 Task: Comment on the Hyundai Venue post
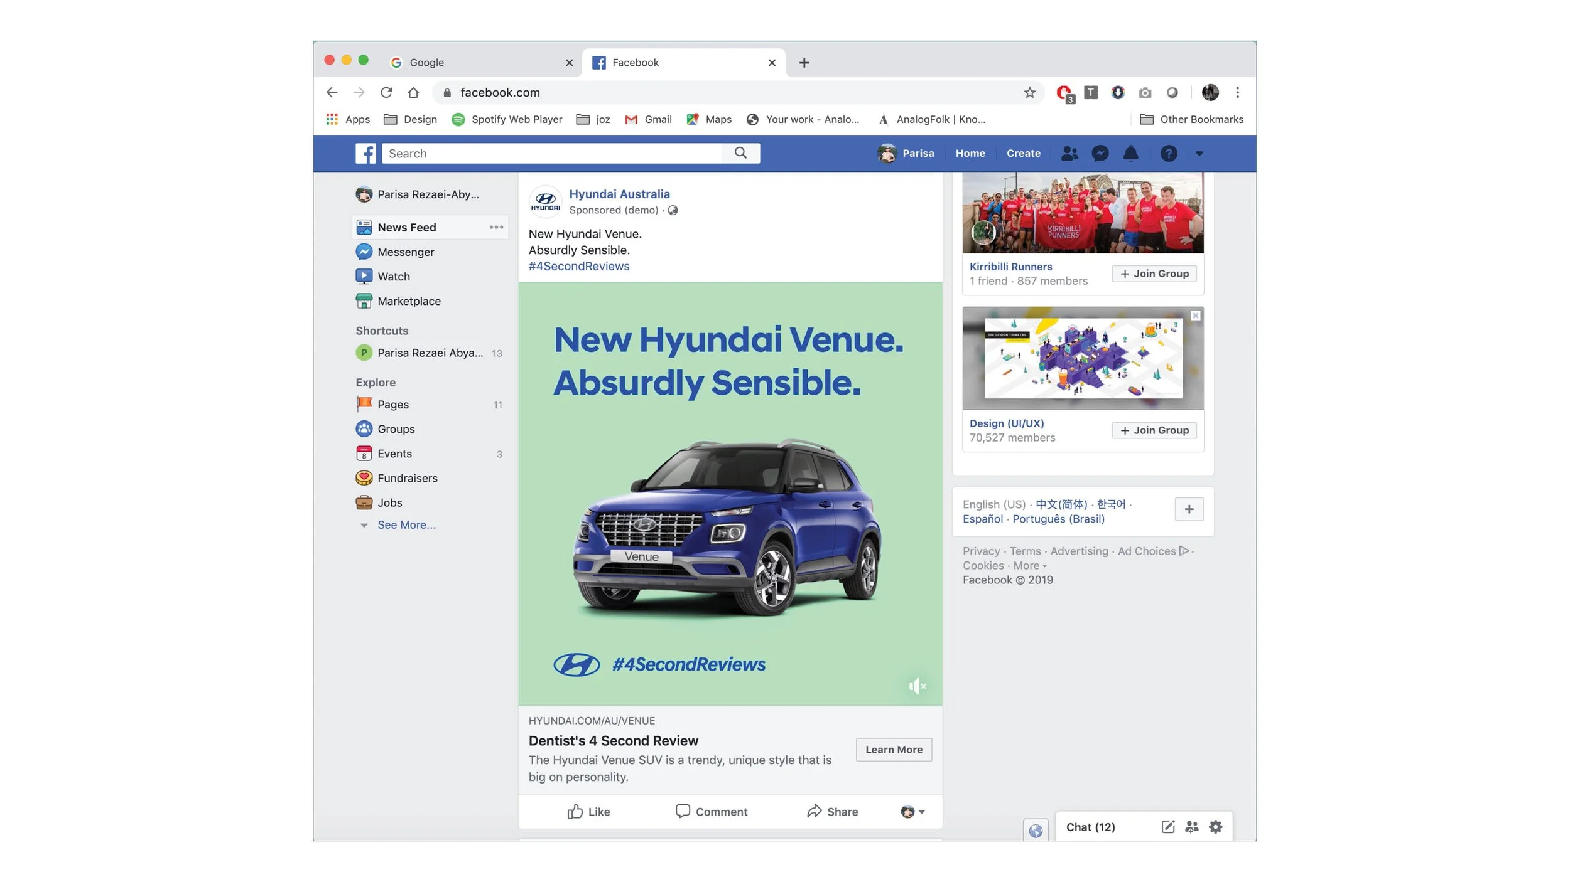(711, 812)
